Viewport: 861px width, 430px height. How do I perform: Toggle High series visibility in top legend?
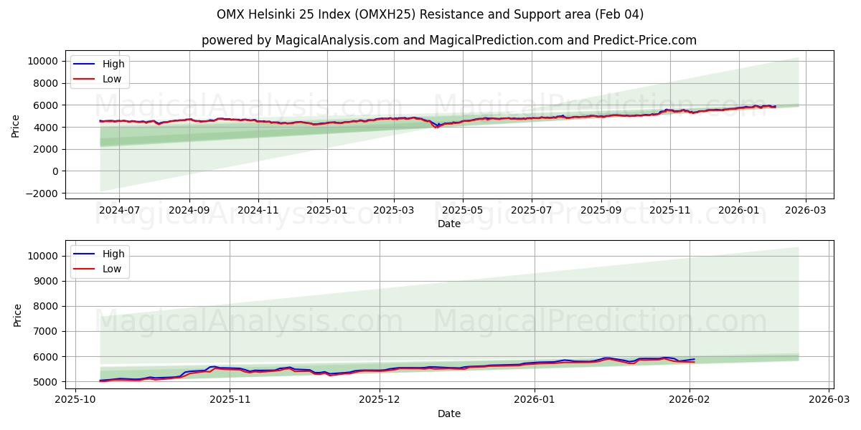click(111, 64)
